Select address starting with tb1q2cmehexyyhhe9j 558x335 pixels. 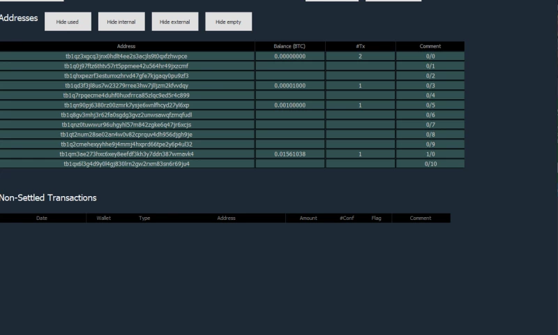(126, 144)
